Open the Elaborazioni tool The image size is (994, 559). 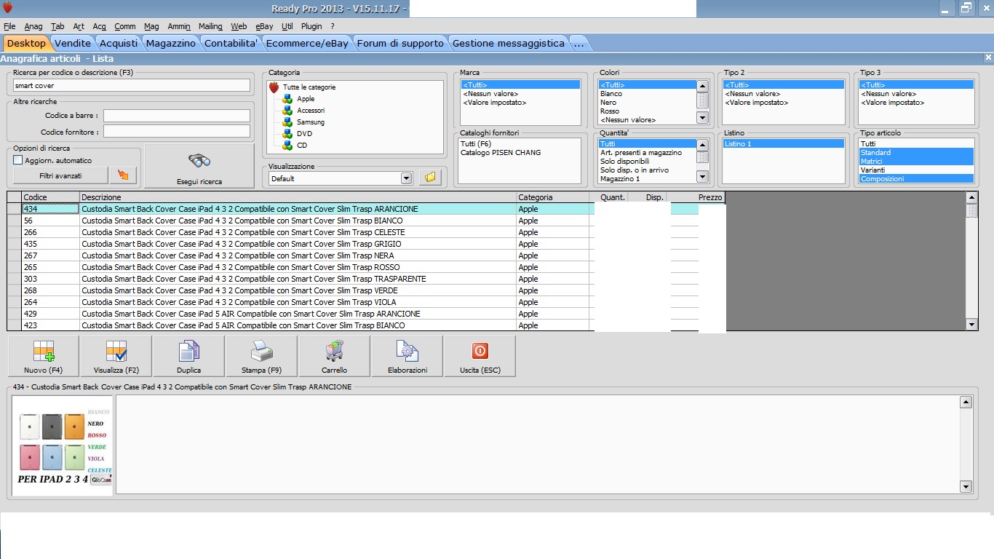coord(407,356)
